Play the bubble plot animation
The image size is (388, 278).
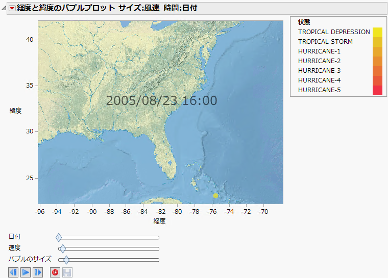tap(26, 272)
